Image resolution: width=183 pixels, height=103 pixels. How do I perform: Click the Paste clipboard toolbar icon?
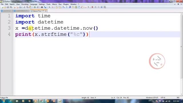click(x=31, y=7)
